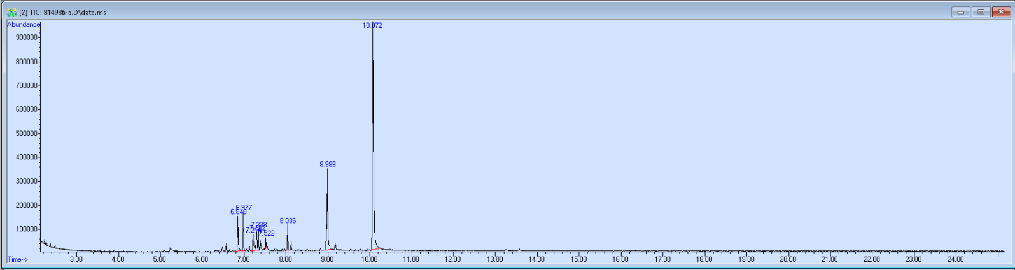Screen dimensions: 1015x270
Task: Select the 6.977 peak label
Action: pyautogui.click(x=244, y=207)
